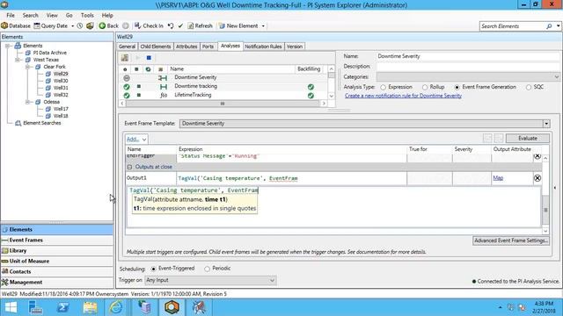Click the analysis Name input field

[468, 56]
